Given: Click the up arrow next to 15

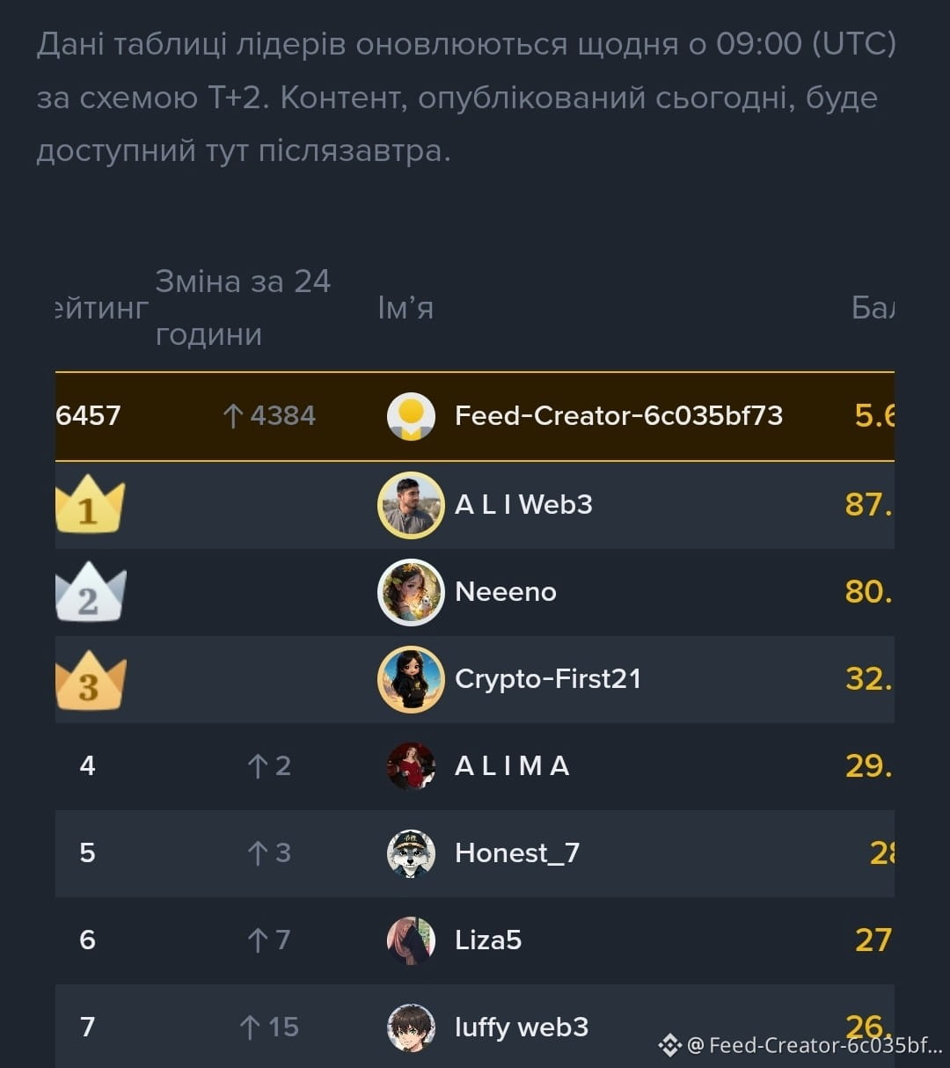Looking at the screenshot, I should [x=250, y=1028].
